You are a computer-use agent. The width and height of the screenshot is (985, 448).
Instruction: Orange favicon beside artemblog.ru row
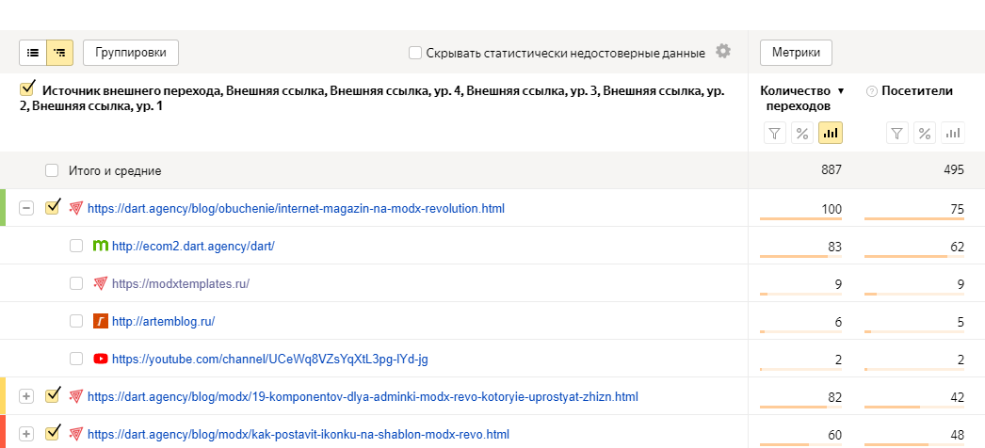[x=101, y=321]
